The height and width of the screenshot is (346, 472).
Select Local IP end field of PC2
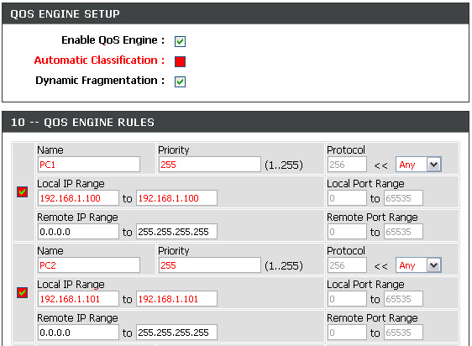pos(176,299)
